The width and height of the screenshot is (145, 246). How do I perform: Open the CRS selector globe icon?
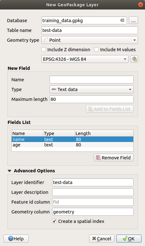point(134,59)
